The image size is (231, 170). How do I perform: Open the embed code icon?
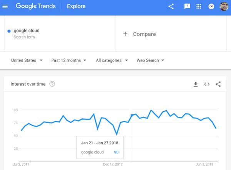coord(207,84)
